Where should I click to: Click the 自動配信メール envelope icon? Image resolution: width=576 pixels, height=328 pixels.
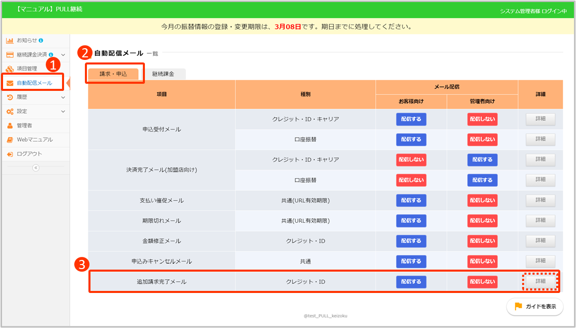[10, 83]
